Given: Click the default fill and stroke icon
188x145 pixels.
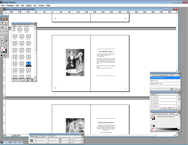Looking at the screenshot, I should (1, 52).
